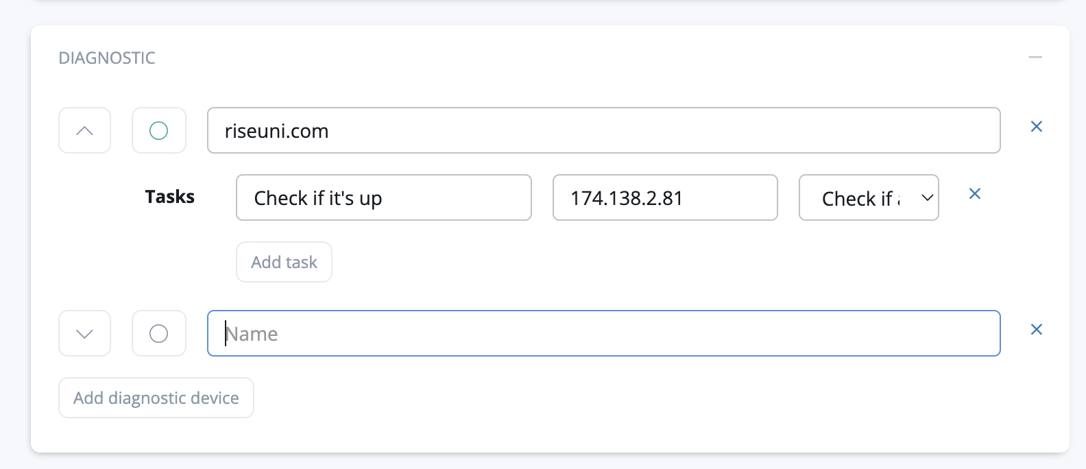This screenshot has width=1086, height=469.
Task: Collapse riseuni.com device using up chevron
Action: (x=84, y=130)
